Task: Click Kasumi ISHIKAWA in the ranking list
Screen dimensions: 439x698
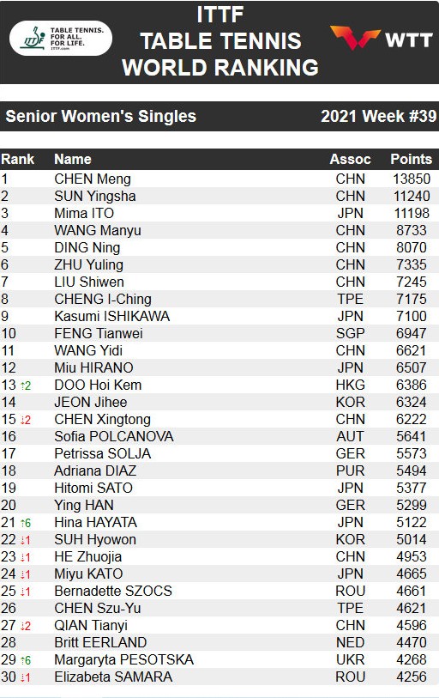Action: tap(111, 316)
